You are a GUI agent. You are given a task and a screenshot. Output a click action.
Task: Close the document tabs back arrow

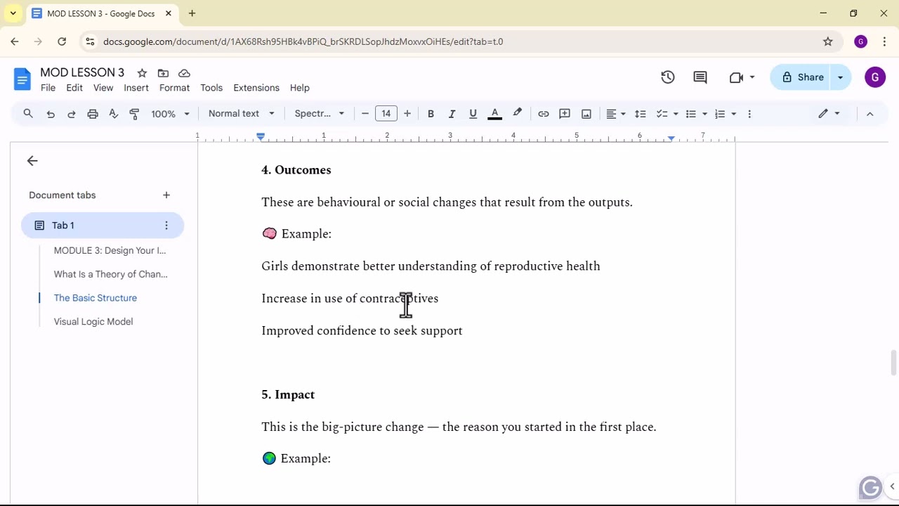(x=32, y=161)
